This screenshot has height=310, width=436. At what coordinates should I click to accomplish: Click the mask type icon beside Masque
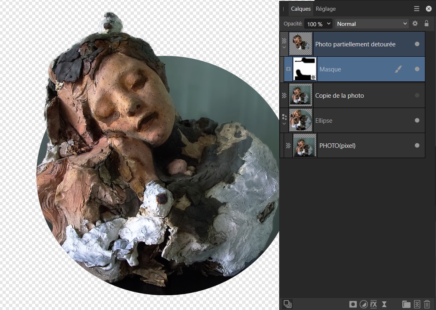click(x=288, y=69)
